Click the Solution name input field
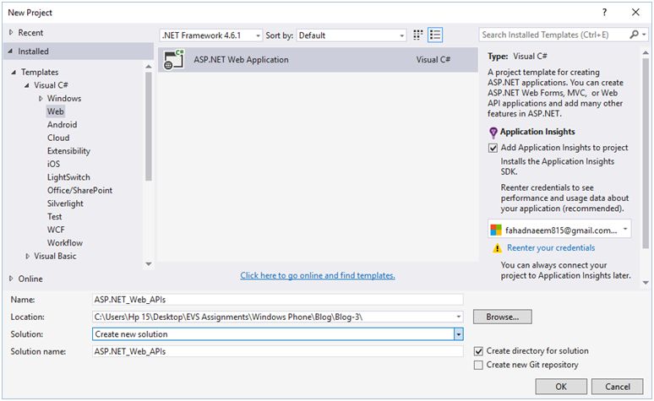Screen dimensions: 654x401 pos(277,351)
